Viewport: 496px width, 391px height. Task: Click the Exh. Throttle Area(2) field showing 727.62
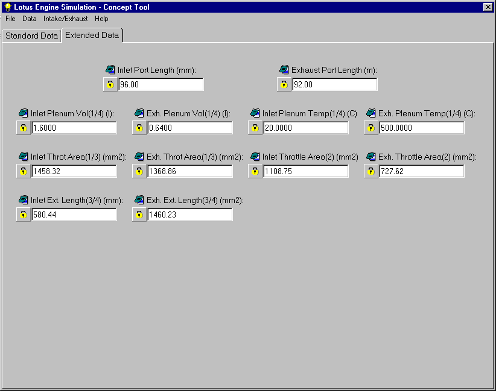click(422, 171)
